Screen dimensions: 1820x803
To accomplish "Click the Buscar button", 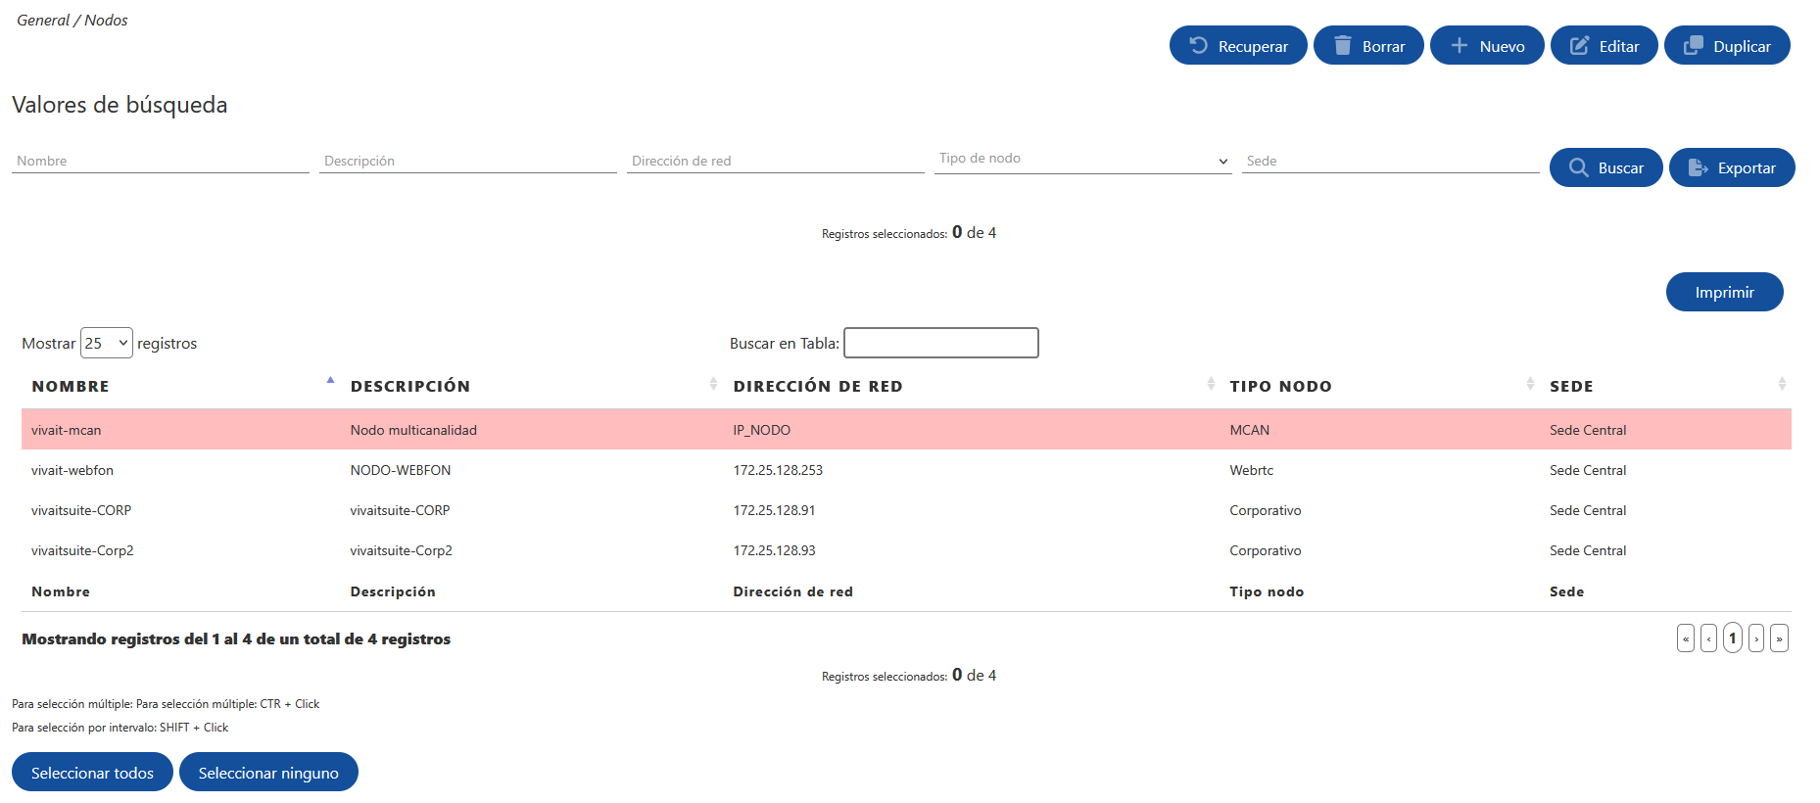I will 1606,167.
